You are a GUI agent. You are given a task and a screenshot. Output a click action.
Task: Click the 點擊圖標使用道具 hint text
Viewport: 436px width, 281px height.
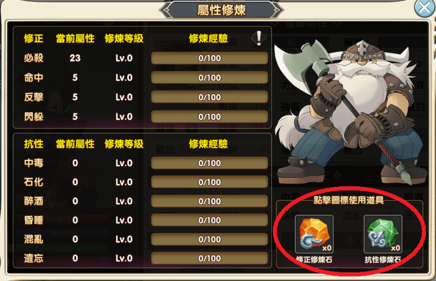(x=348, y=200)
